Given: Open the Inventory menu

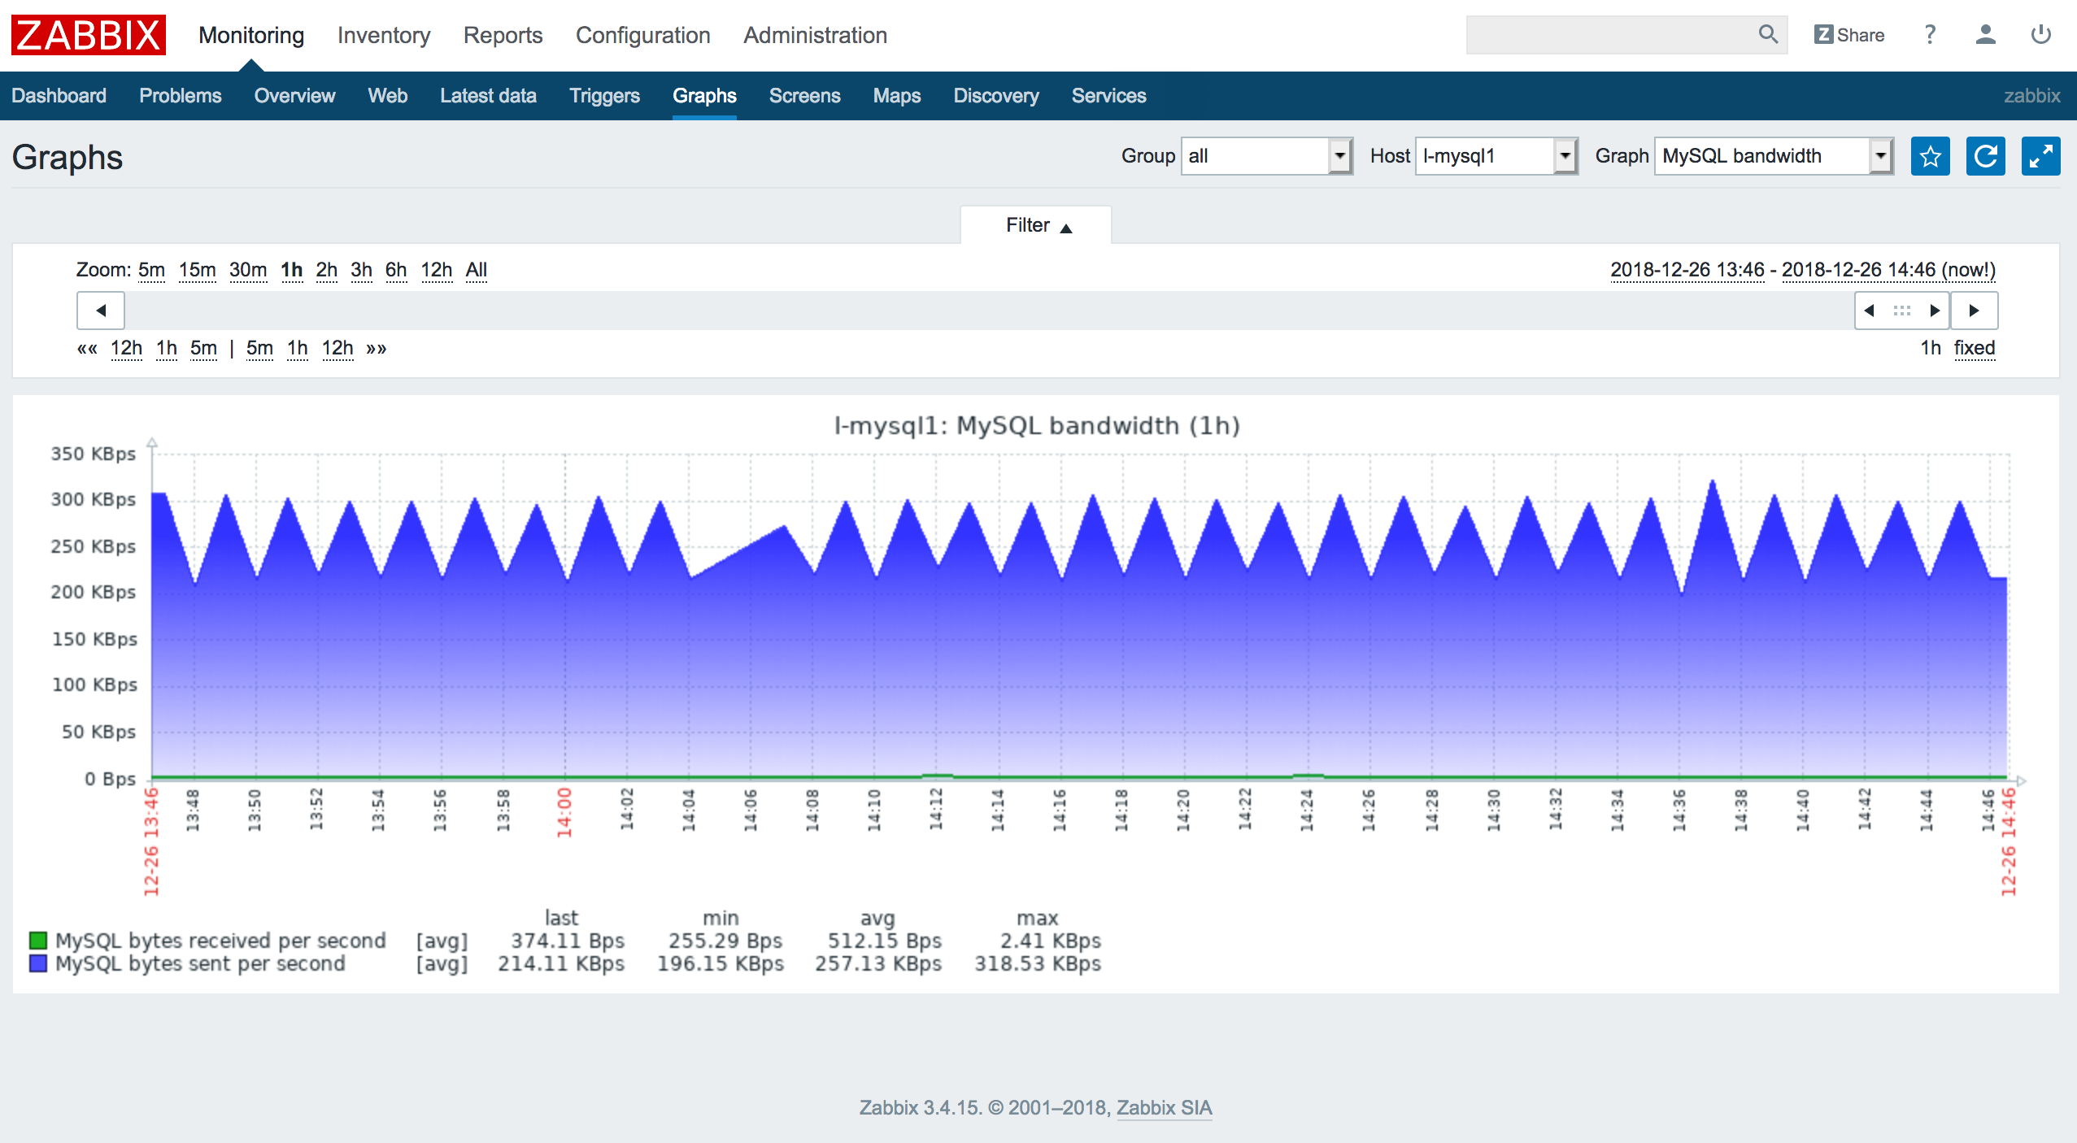Looking at the screenshot, I should [x=384, y=35].
